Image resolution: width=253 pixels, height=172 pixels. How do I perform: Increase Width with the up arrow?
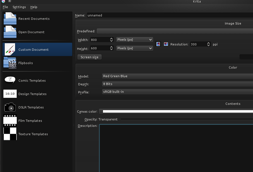click(x=111, y=39)
